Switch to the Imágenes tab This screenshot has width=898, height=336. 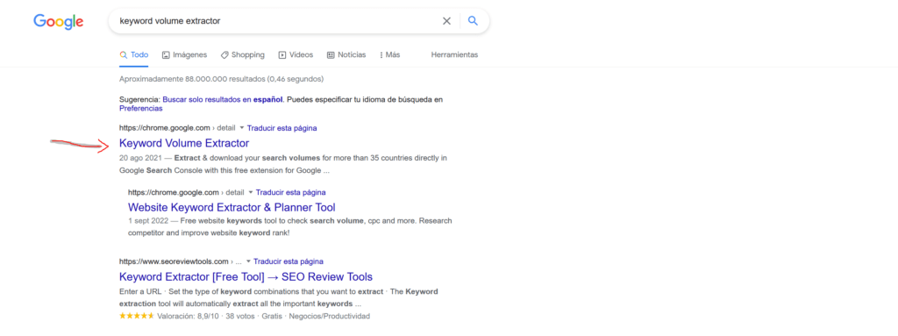(184, 55)
